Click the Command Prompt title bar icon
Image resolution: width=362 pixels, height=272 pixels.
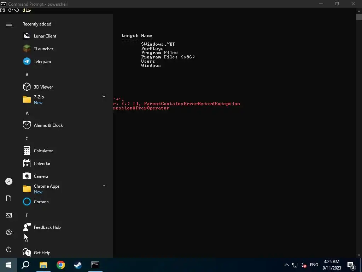pos(4,4)
